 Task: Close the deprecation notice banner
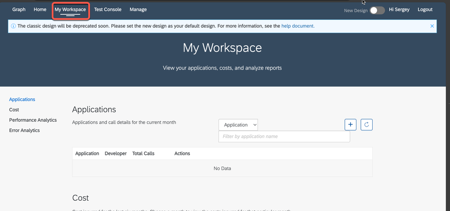coord(432,26)
